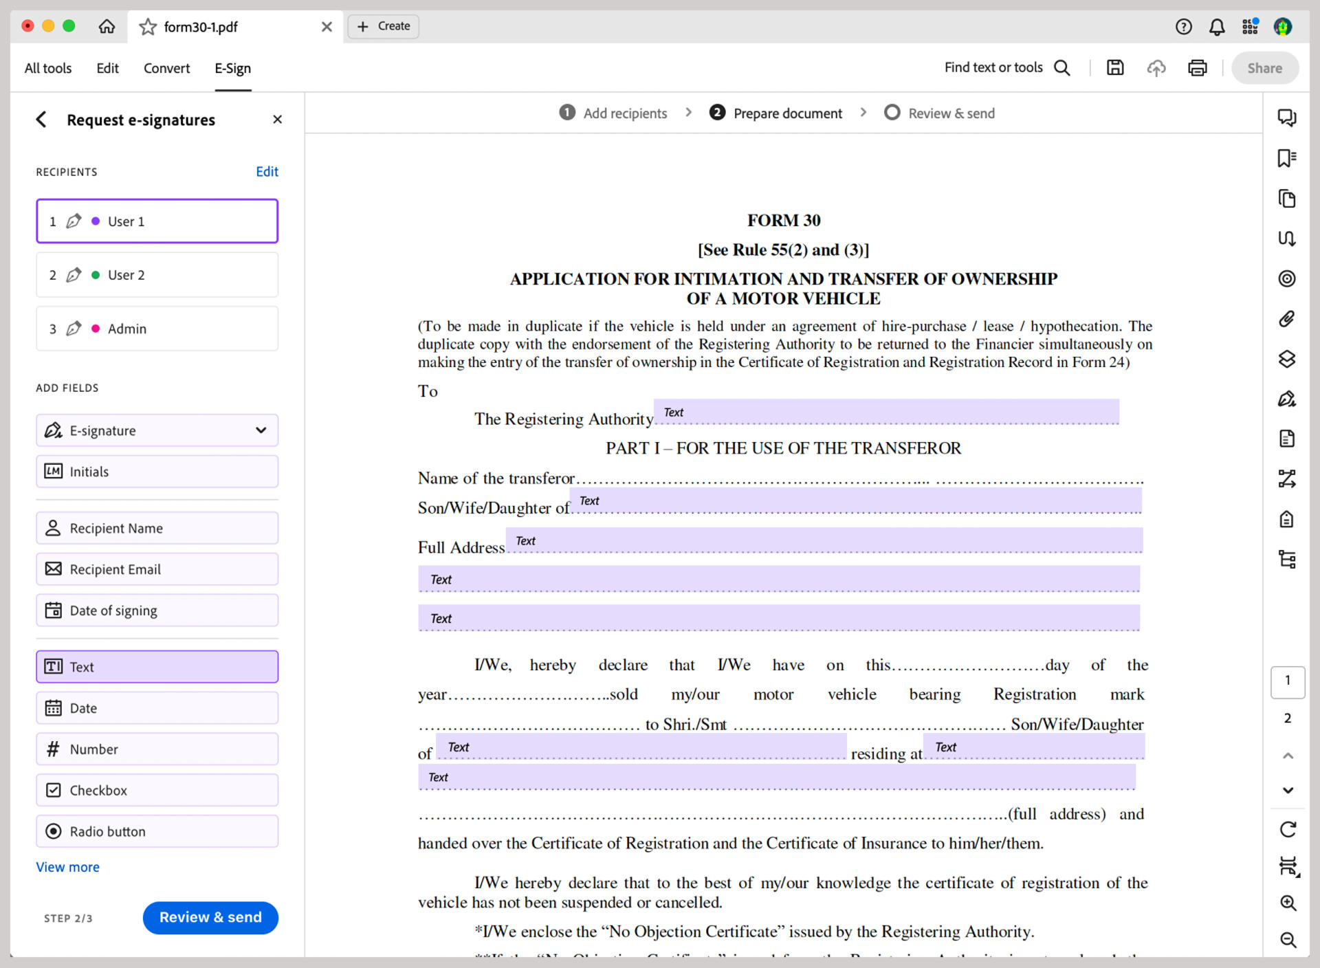Select the Fill & Sign tool icon
Screen dimensions: 1320x968
tap(1286, 398)
